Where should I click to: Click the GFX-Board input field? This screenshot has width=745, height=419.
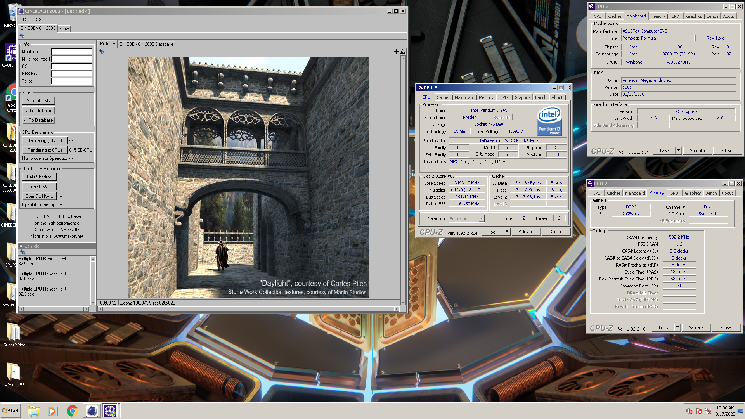(x=72, y=74)
